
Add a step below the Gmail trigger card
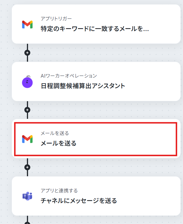coord(27,53)
